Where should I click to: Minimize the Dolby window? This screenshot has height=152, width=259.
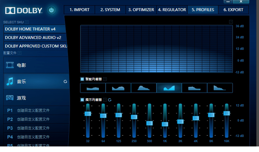click(x=228, y=2)
